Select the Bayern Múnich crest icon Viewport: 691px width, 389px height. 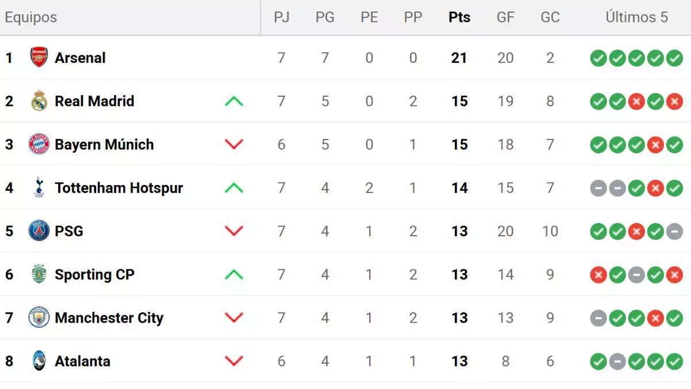[39, 144]
